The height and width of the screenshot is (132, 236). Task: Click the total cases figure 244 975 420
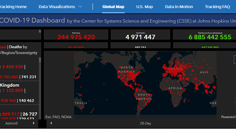point(76,37)
